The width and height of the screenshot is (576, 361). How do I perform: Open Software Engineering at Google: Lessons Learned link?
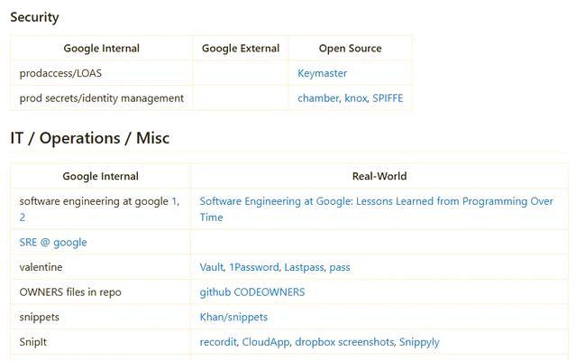tap(376, 209)
